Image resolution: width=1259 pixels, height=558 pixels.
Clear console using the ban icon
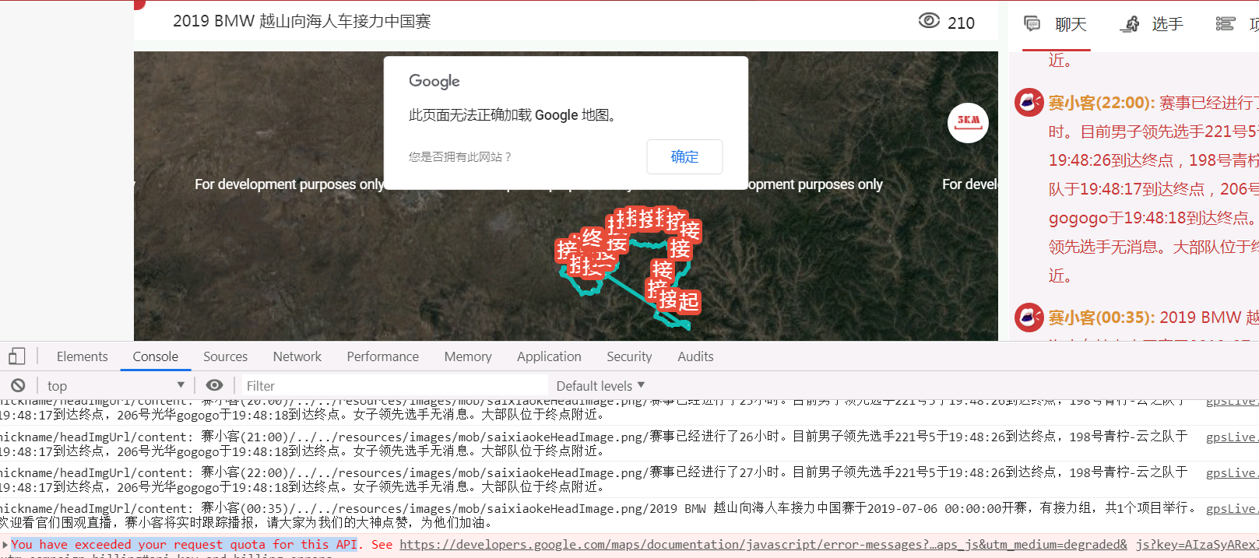(18, 385)
